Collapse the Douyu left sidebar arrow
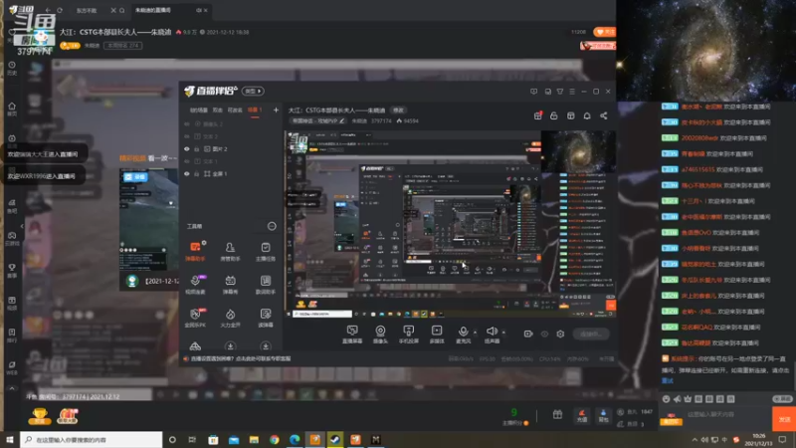 pyautogui.click(x=22, y=226)
